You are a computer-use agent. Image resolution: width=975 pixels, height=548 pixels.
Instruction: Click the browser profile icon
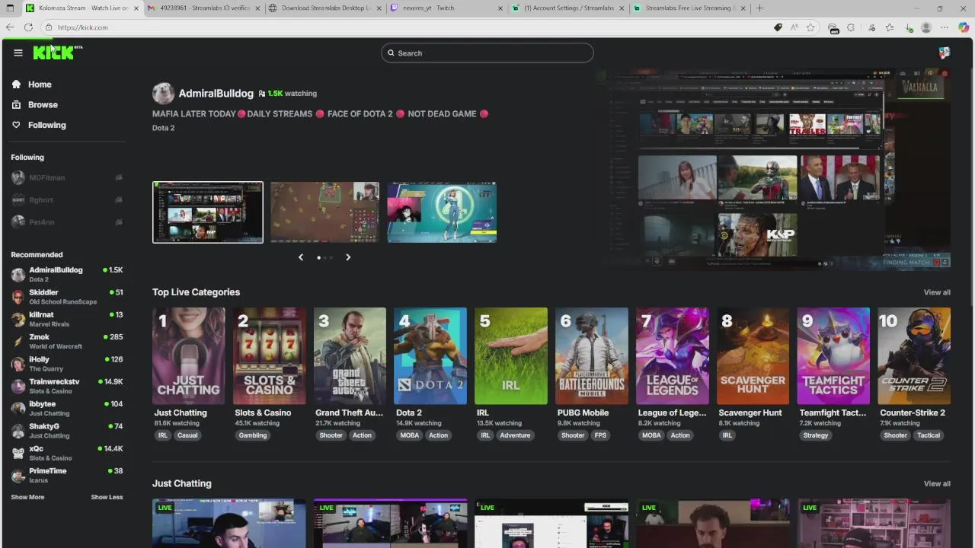[x=926, y=27]
